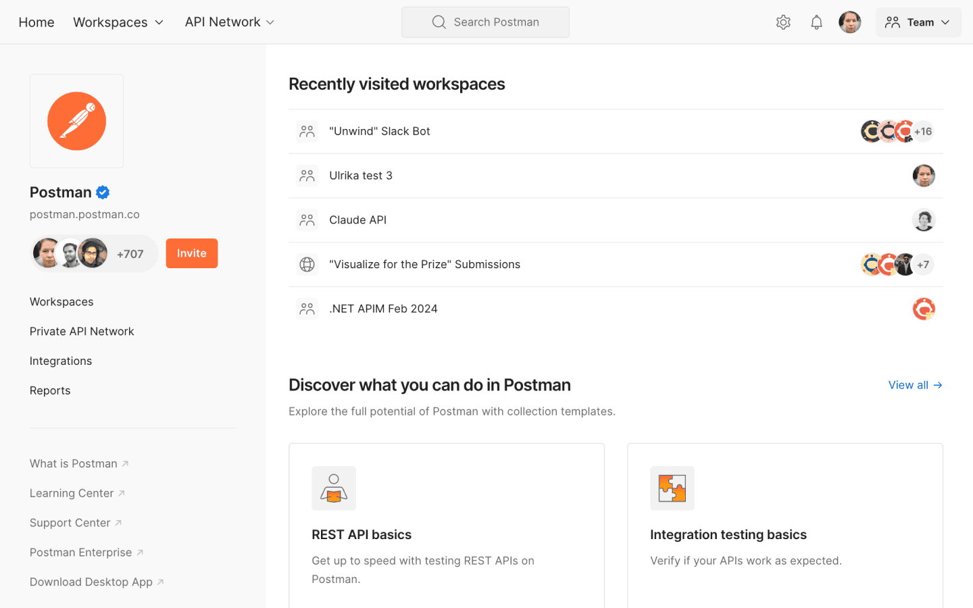Open the notifications bell
This screenshot has width=973, height=608.
(816, 22)
